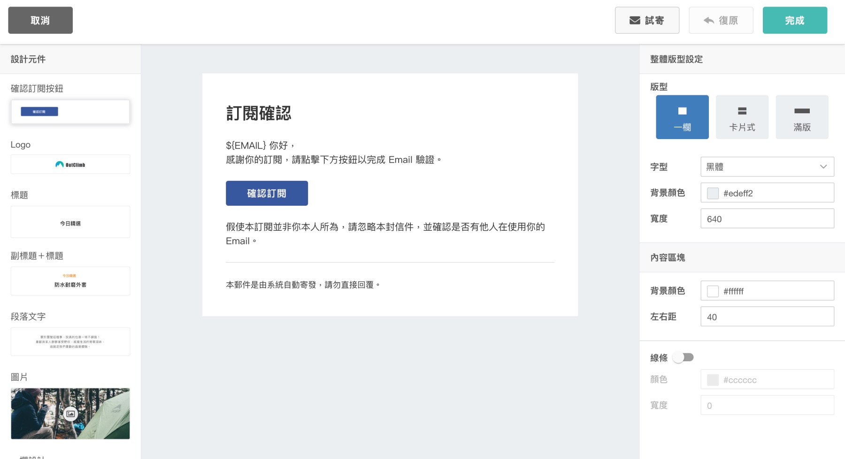Image resolution: width=845 pixels, height=459 pixels.
Task: Select the 副標題＋標題 component thumbnail
Action: 70,281
